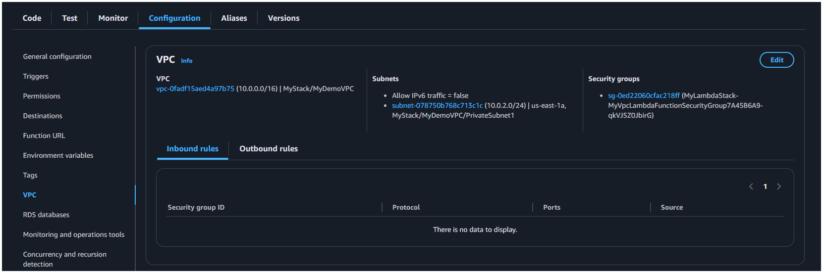Open security group sg-0ed22060cfac218ff link

pyautogui.click(x=644, y=95)
